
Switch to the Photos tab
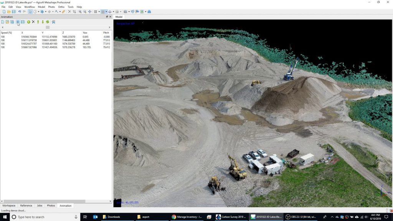click(50, 205)
